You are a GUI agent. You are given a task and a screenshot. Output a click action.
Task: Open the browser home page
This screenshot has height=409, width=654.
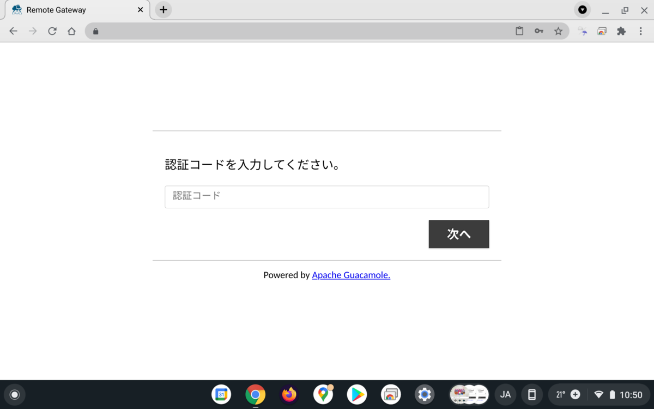(x=71, y=31)
